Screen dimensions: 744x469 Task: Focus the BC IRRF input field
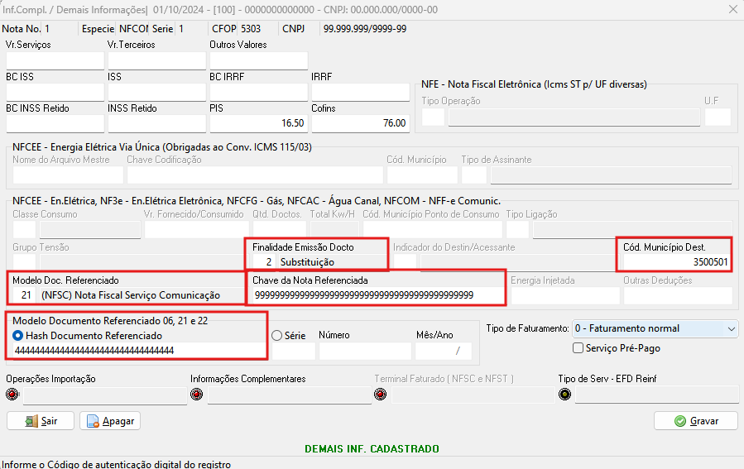click(x=258, y=92)
